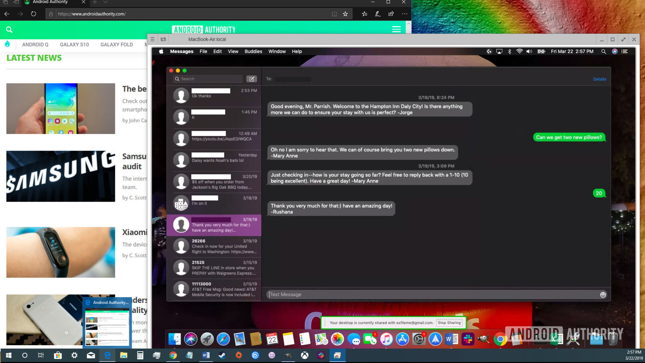Select the 21525 Walgreens message thread
Image resolution: width=645 pixels, height=363 pixels.
point(215,268)
